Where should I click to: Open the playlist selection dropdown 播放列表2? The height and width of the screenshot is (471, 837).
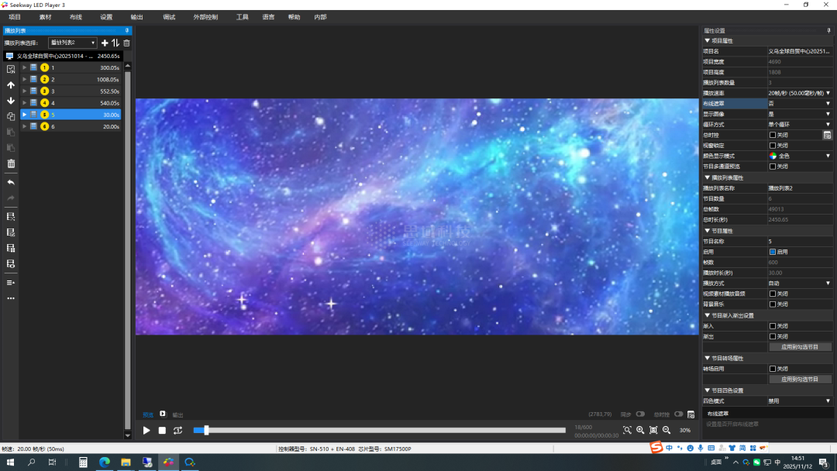[x=72, y=43]
